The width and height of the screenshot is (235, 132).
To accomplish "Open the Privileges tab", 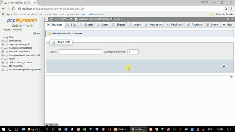I will coord(175,25).
